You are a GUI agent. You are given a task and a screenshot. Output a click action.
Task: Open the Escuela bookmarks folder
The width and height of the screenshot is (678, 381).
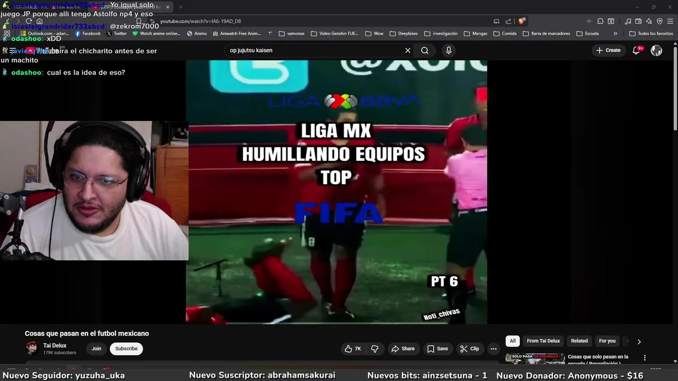587,33
